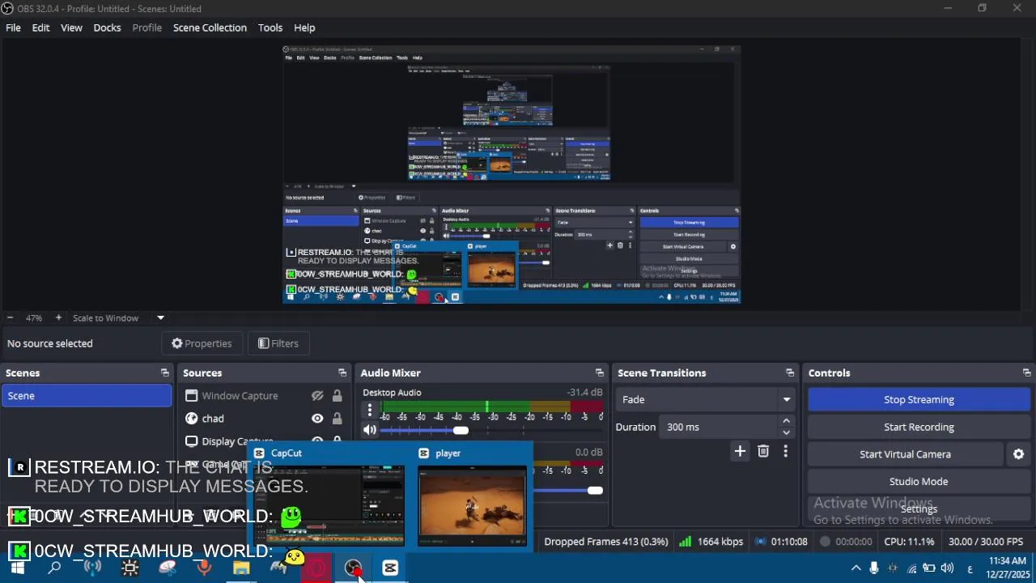Click the OBS Studio taskbar icon

point(353,568)
